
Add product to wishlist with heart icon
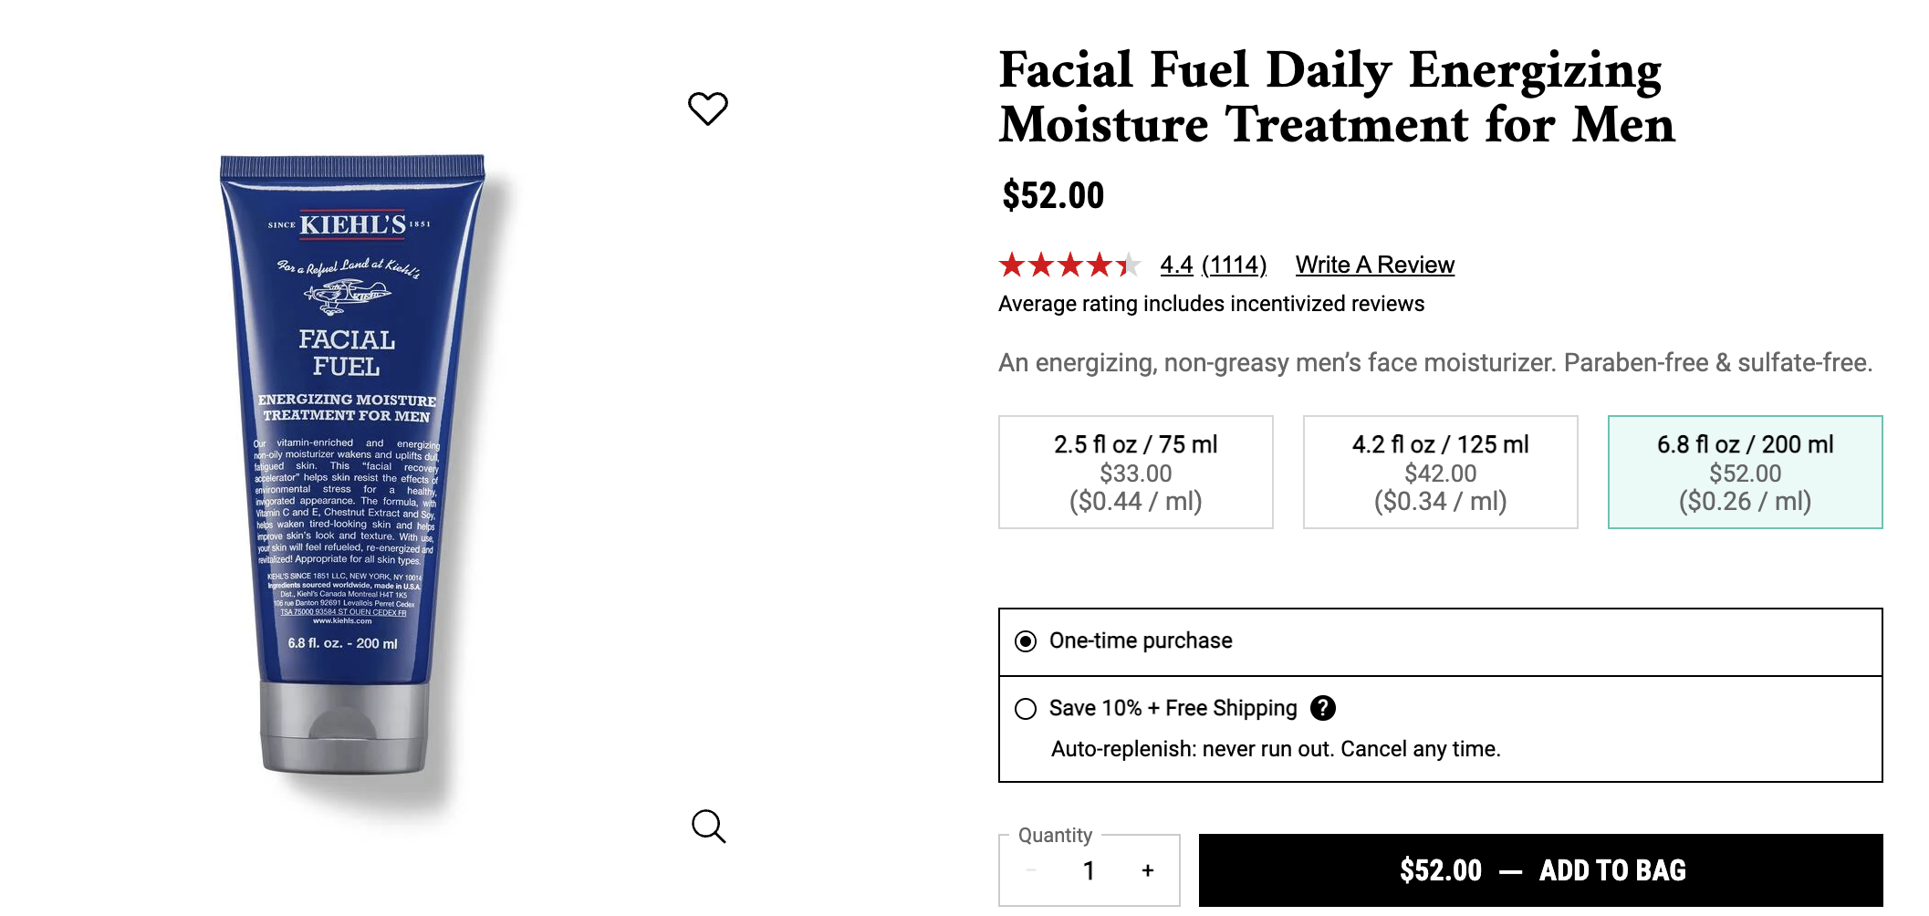(707, 109)
